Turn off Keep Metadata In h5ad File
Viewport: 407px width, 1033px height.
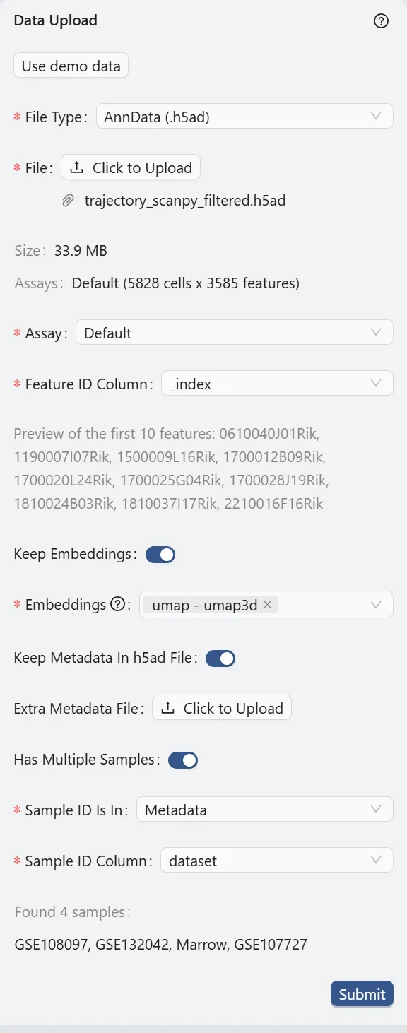[x=220, y=658]
